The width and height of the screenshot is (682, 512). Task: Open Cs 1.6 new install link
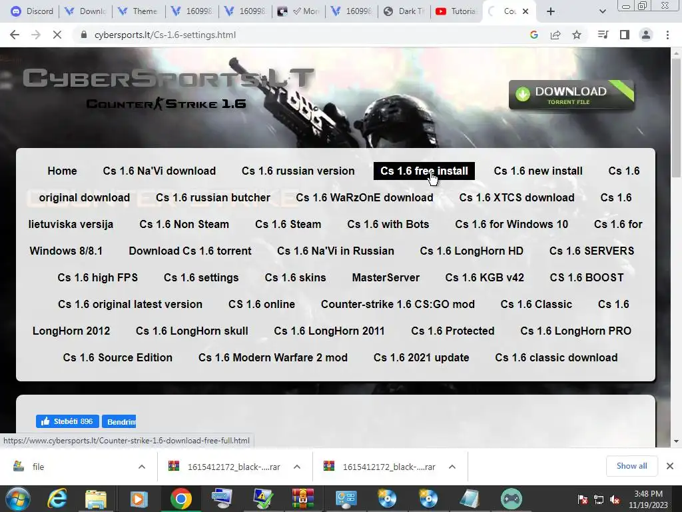point(538,171)
